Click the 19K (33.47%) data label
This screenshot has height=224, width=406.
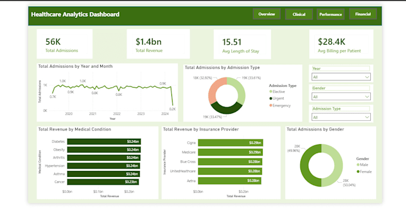[x=213, y=117]
